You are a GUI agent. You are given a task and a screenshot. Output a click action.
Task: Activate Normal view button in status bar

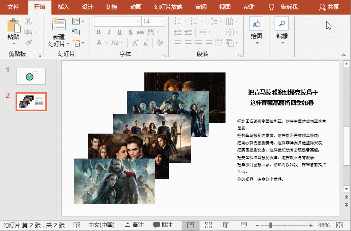(x=191, y=225)
